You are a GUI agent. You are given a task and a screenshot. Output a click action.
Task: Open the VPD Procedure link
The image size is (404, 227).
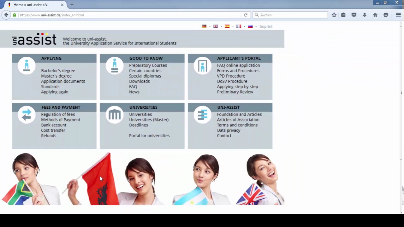pos(231,76)
